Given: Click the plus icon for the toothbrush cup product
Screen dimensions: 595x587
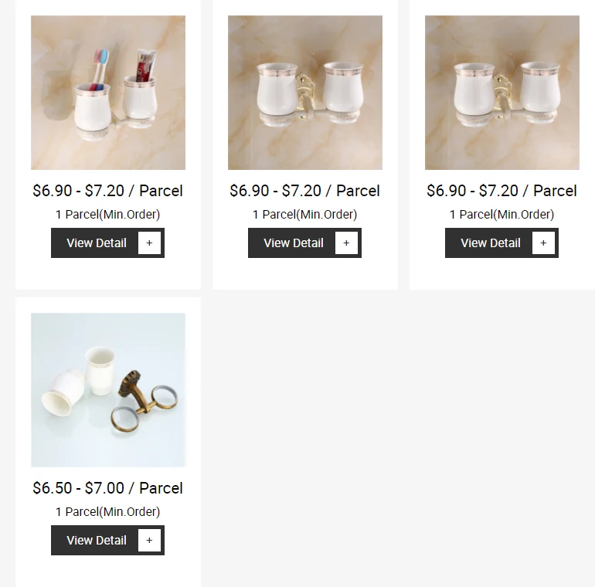Looking at the screenshot, I should 149,243.
